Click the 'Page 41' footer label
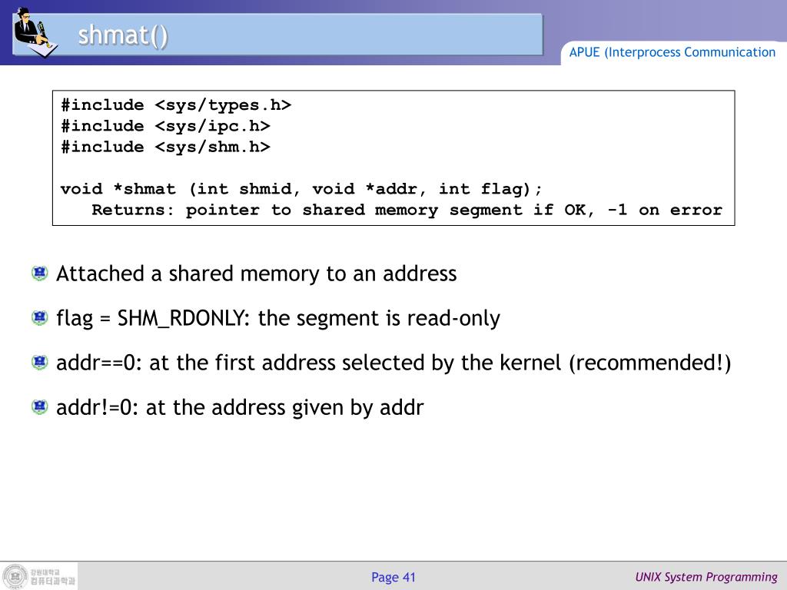 pos(393,577)
